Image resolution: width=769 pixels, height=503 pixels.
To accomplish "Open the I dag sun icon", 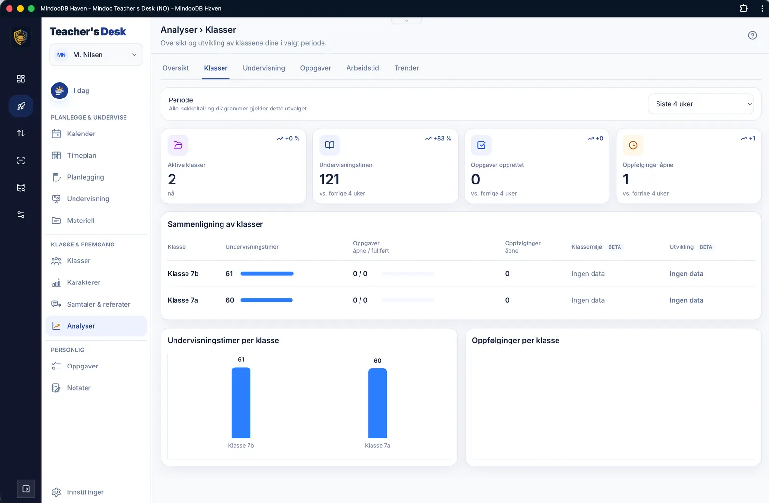I will [x=60, y=90].
